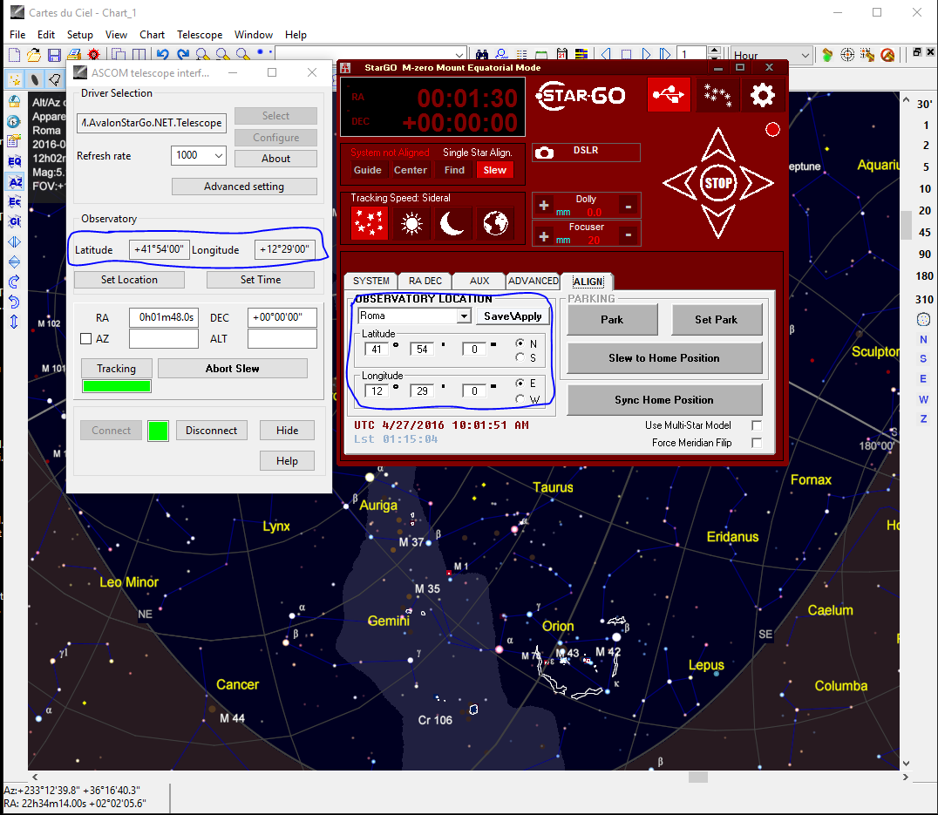Increase Focuser with plus button
The width and height of the screenshot is (938, 815).
point(544,236)
